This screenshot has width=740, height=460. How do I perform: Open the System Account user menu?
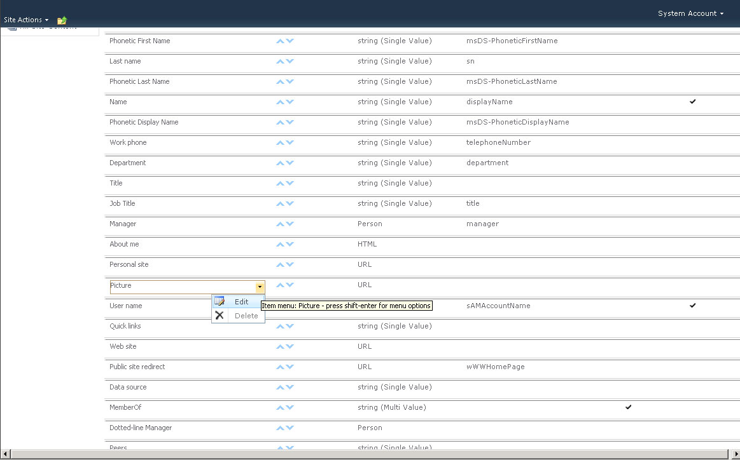pos(690,13)
